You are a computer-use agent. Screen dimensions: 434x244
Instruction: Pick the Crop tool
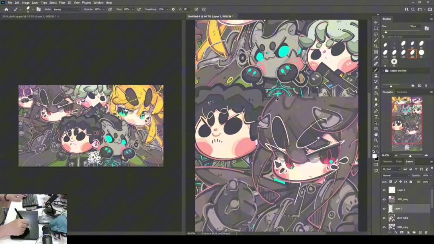[376, 46]
